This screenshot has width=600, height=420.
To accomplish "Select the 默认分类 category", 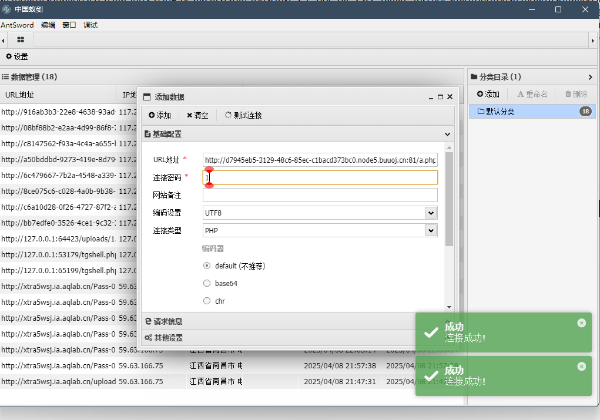I will pyautogui.click(x=500, y=112).
